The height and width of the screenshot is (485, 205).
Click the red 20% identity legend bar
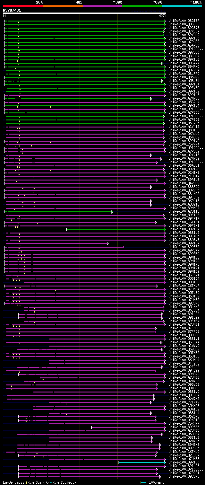(23, 6)
